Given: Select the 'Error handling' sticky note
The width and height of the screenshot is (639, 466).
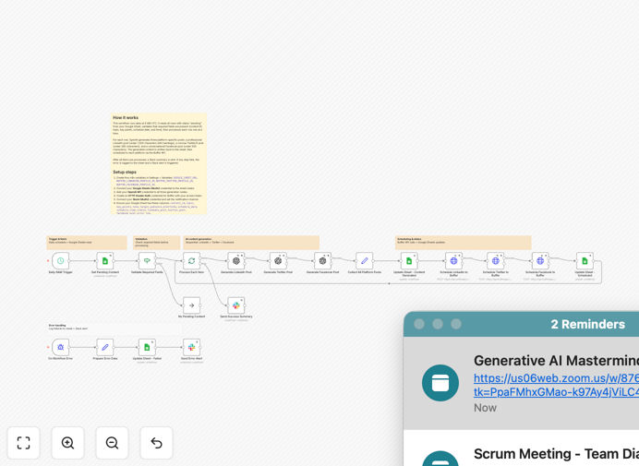Looking at the screenshot, I should [x=115, y=329].
